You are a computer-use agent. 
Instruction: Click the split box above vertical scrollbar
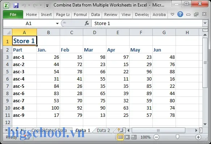[x=205, y=30]
